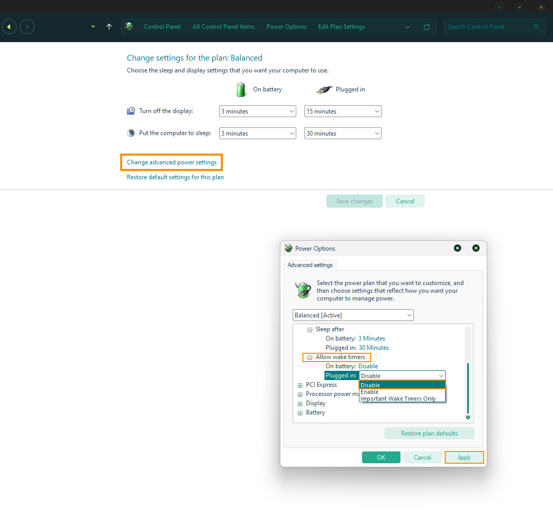
Task: Apply the Power Options changes
Action: [x=464, y=458]
